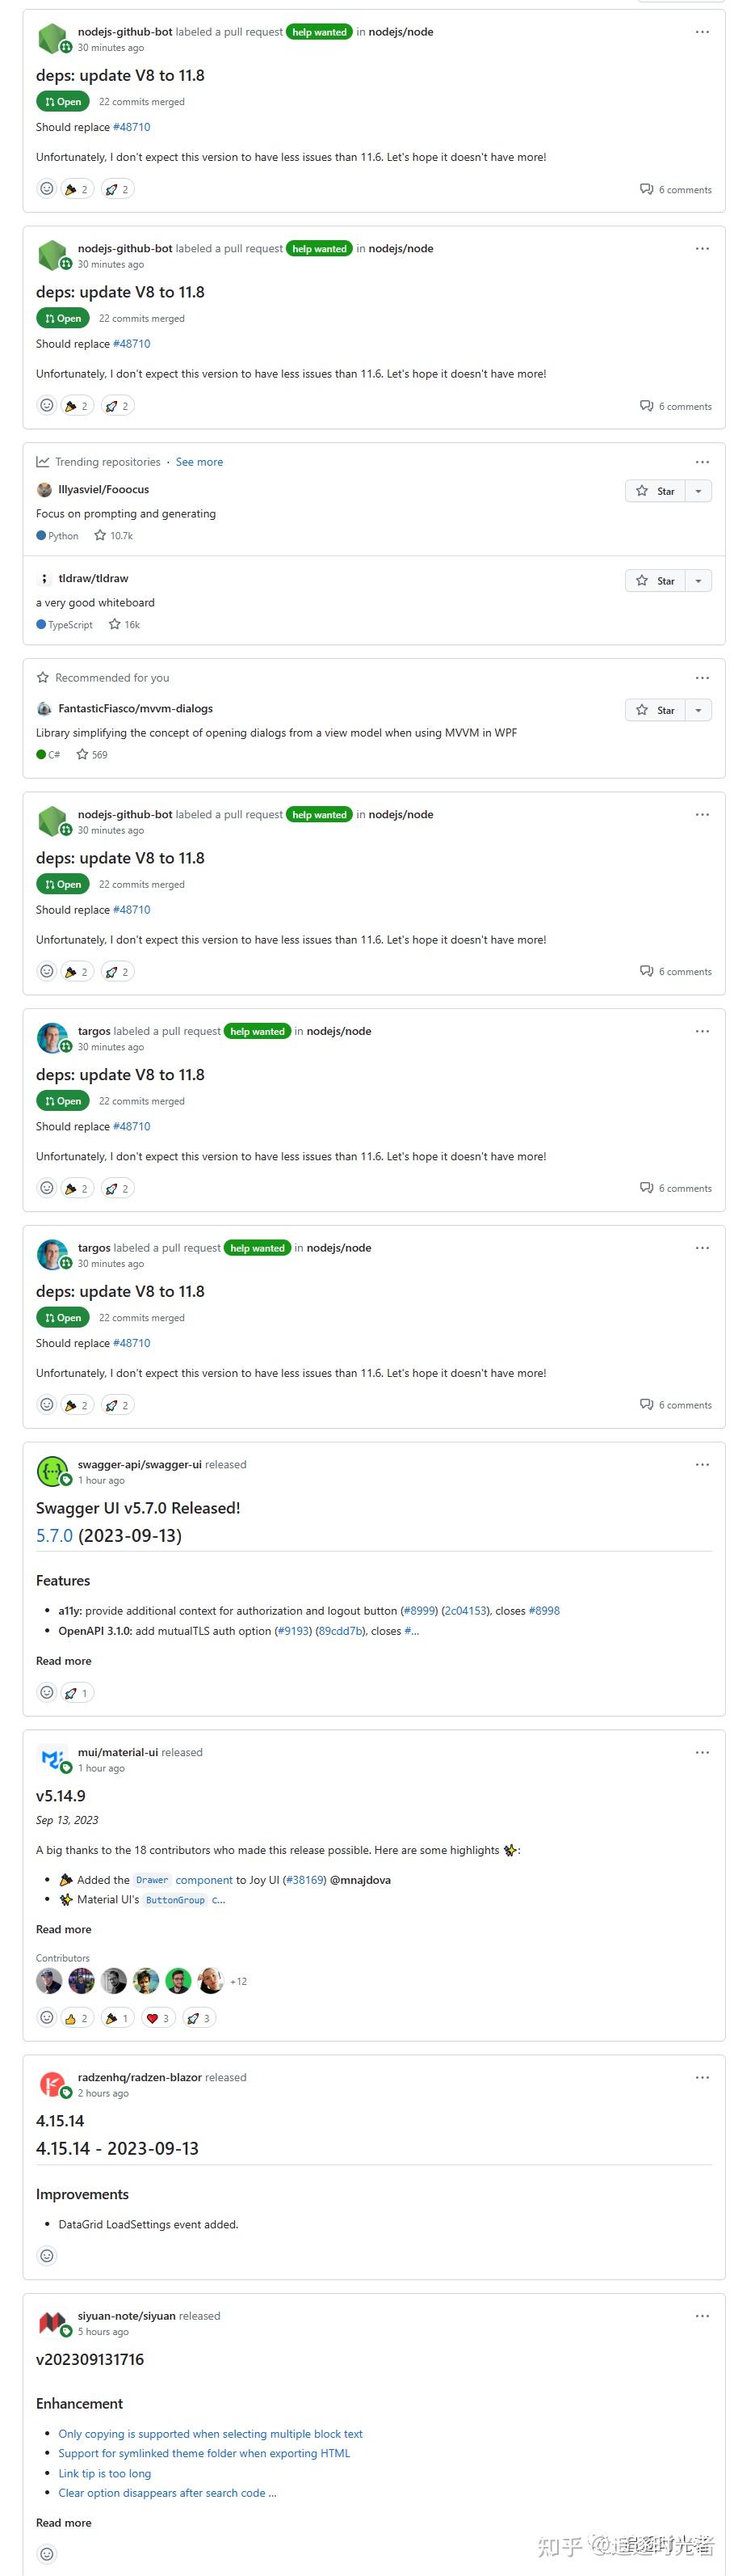Viewport: 734px width, 2576px height.
Task: Open the emoji reaction picker on Swagger UI release
Action: (46, 1692)
